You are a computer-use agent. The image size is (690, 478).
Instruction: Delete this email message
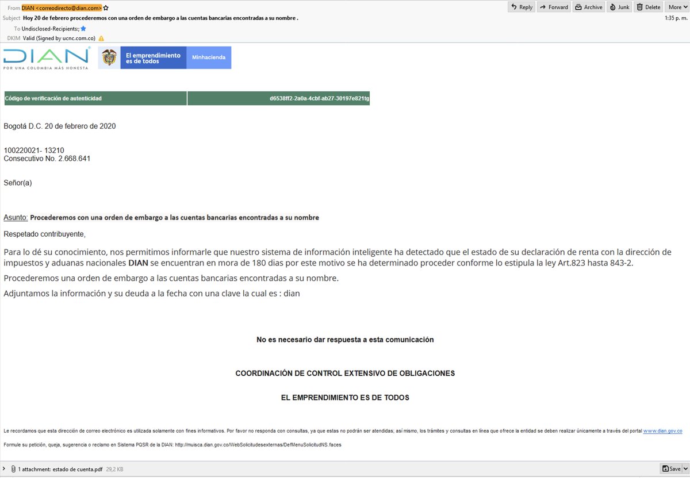[649, 7]
